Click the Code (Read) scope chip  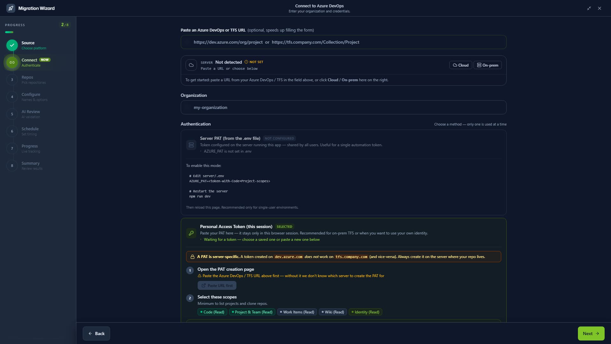click(212, 312)
